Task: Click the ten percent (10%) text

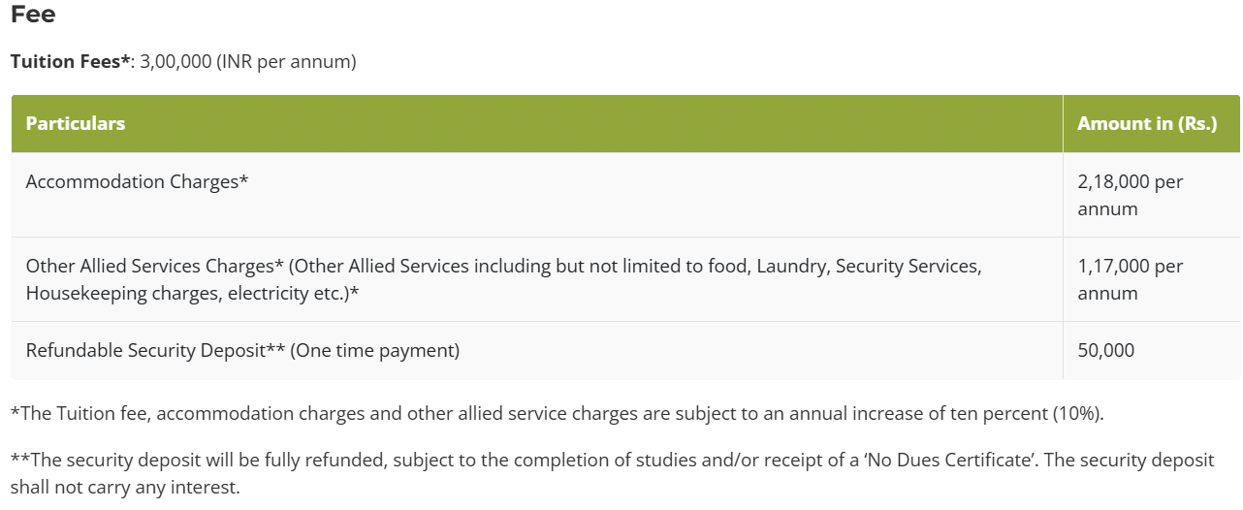Action: [1030, 414]
